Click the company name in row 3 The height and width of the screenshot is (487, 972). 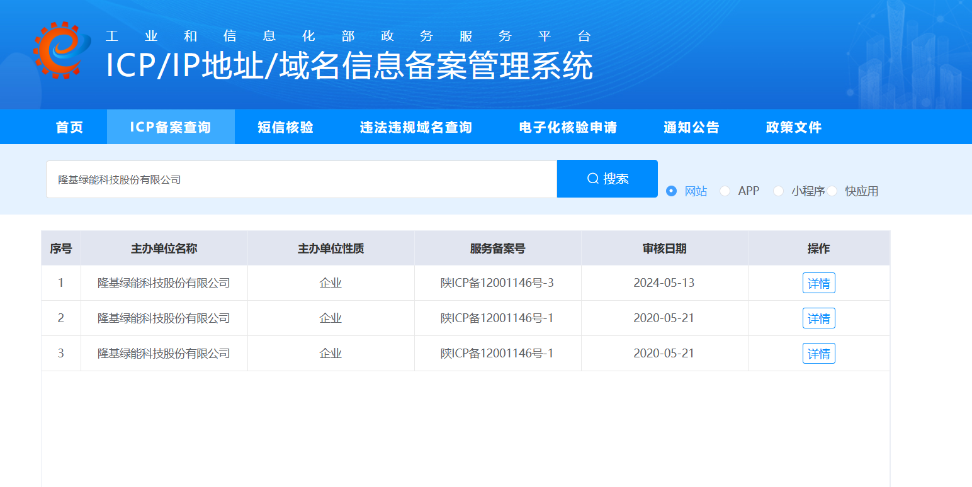tap(164, 354)
